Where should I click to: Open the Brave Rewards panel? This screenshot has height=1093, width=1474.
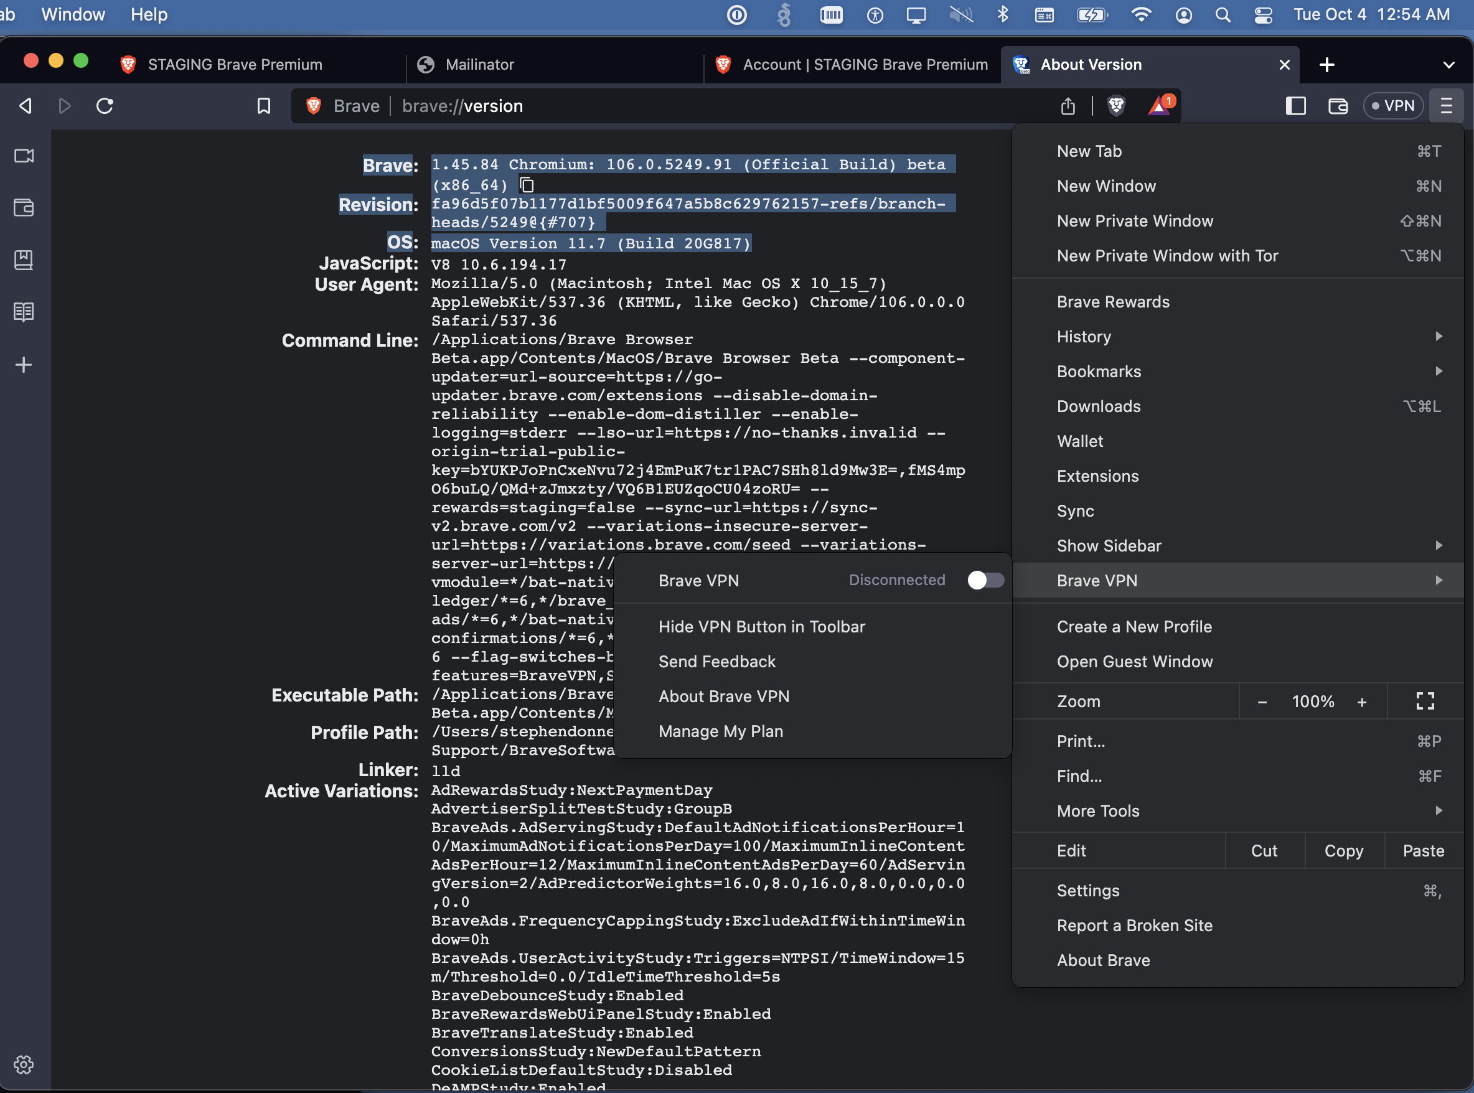click(x=1159, y=106)
